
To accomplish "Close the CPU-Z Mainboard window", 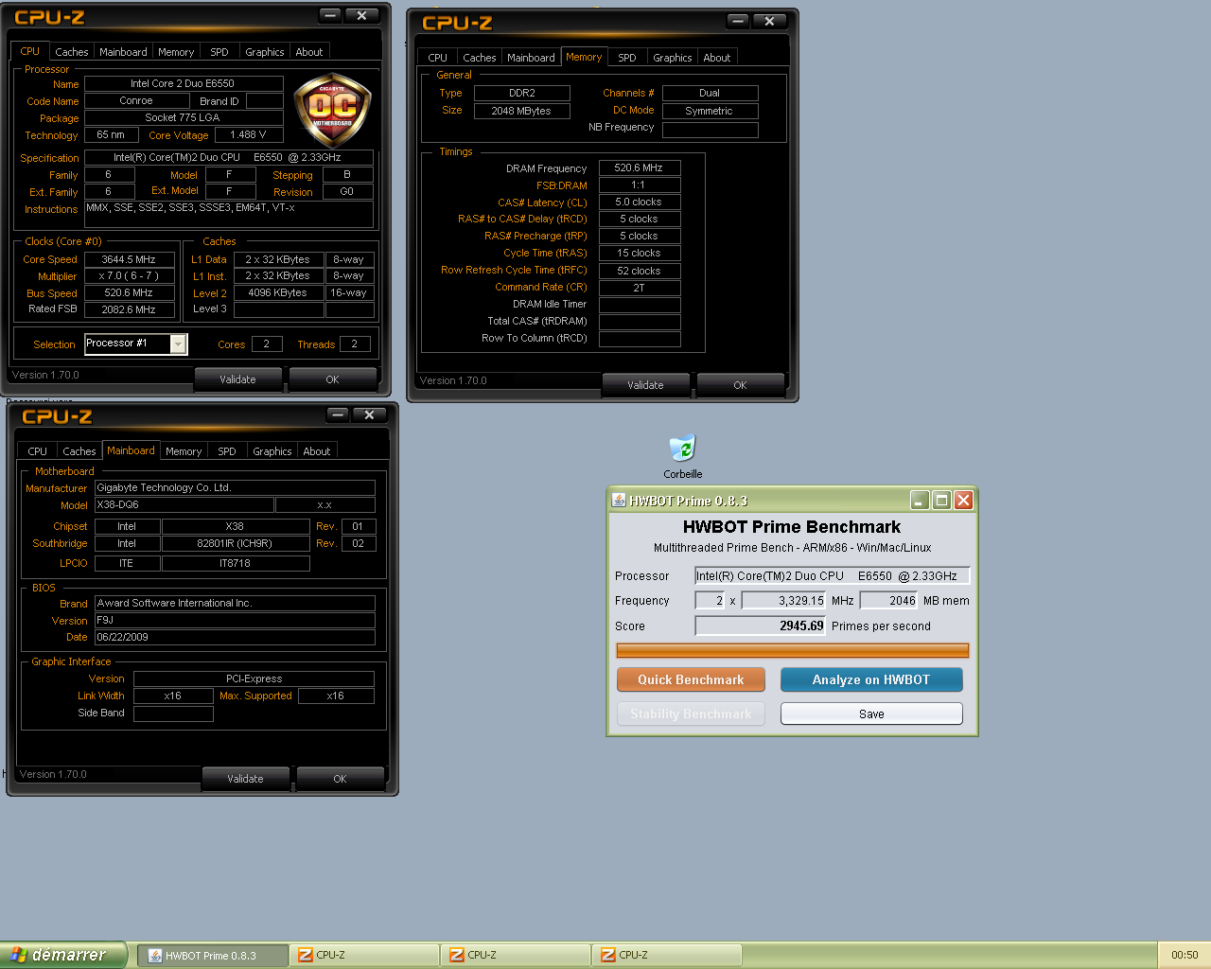I will pos(369,414).
